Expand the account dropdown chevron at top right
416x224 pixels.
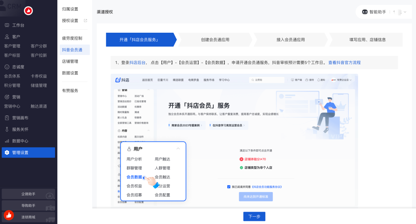point(405,12)
